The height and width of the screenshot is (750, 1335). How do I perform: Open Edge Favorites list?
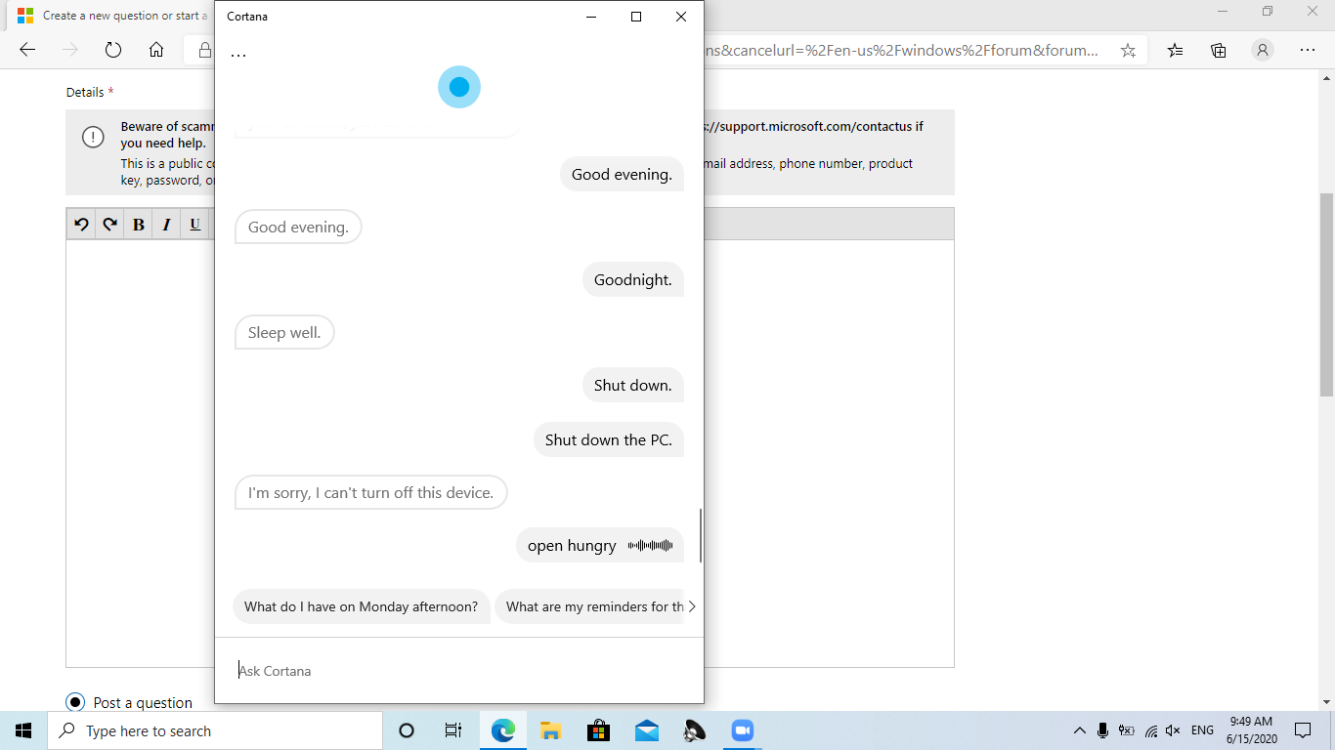coord(1176,50)
